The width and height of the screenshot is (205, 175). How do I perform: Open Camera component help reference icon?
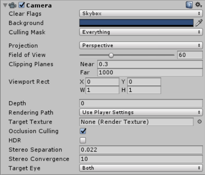(x=189, y=5)
